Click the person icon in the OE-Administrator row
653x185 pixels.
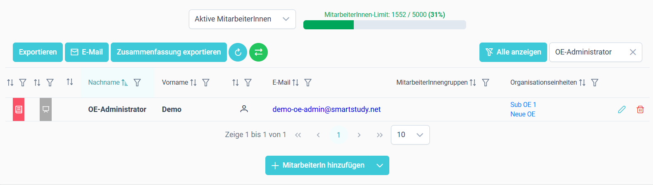244,109
